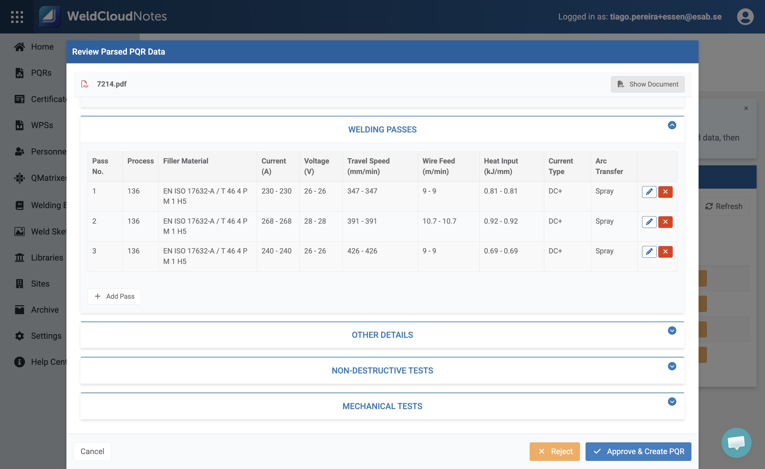Image resolution: width=765 pixels, height=469 pixels.
Task: Open Settings in the sidebar
Action: click(38, 336)
